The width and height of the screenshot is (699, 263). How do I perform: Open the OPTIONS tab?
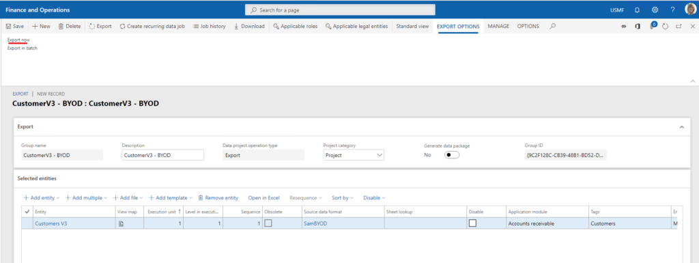click(528, 26)
